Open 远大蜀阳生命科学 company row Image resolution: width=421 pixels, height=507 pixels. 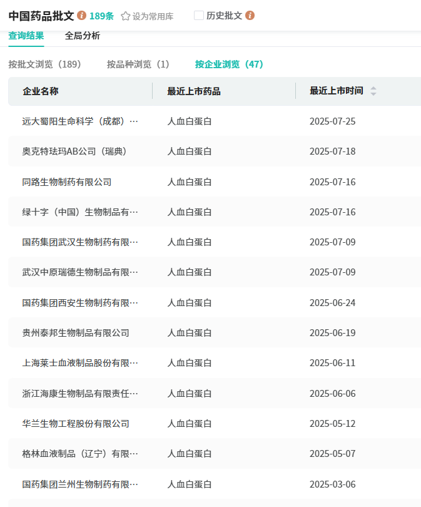pos(80,121)
